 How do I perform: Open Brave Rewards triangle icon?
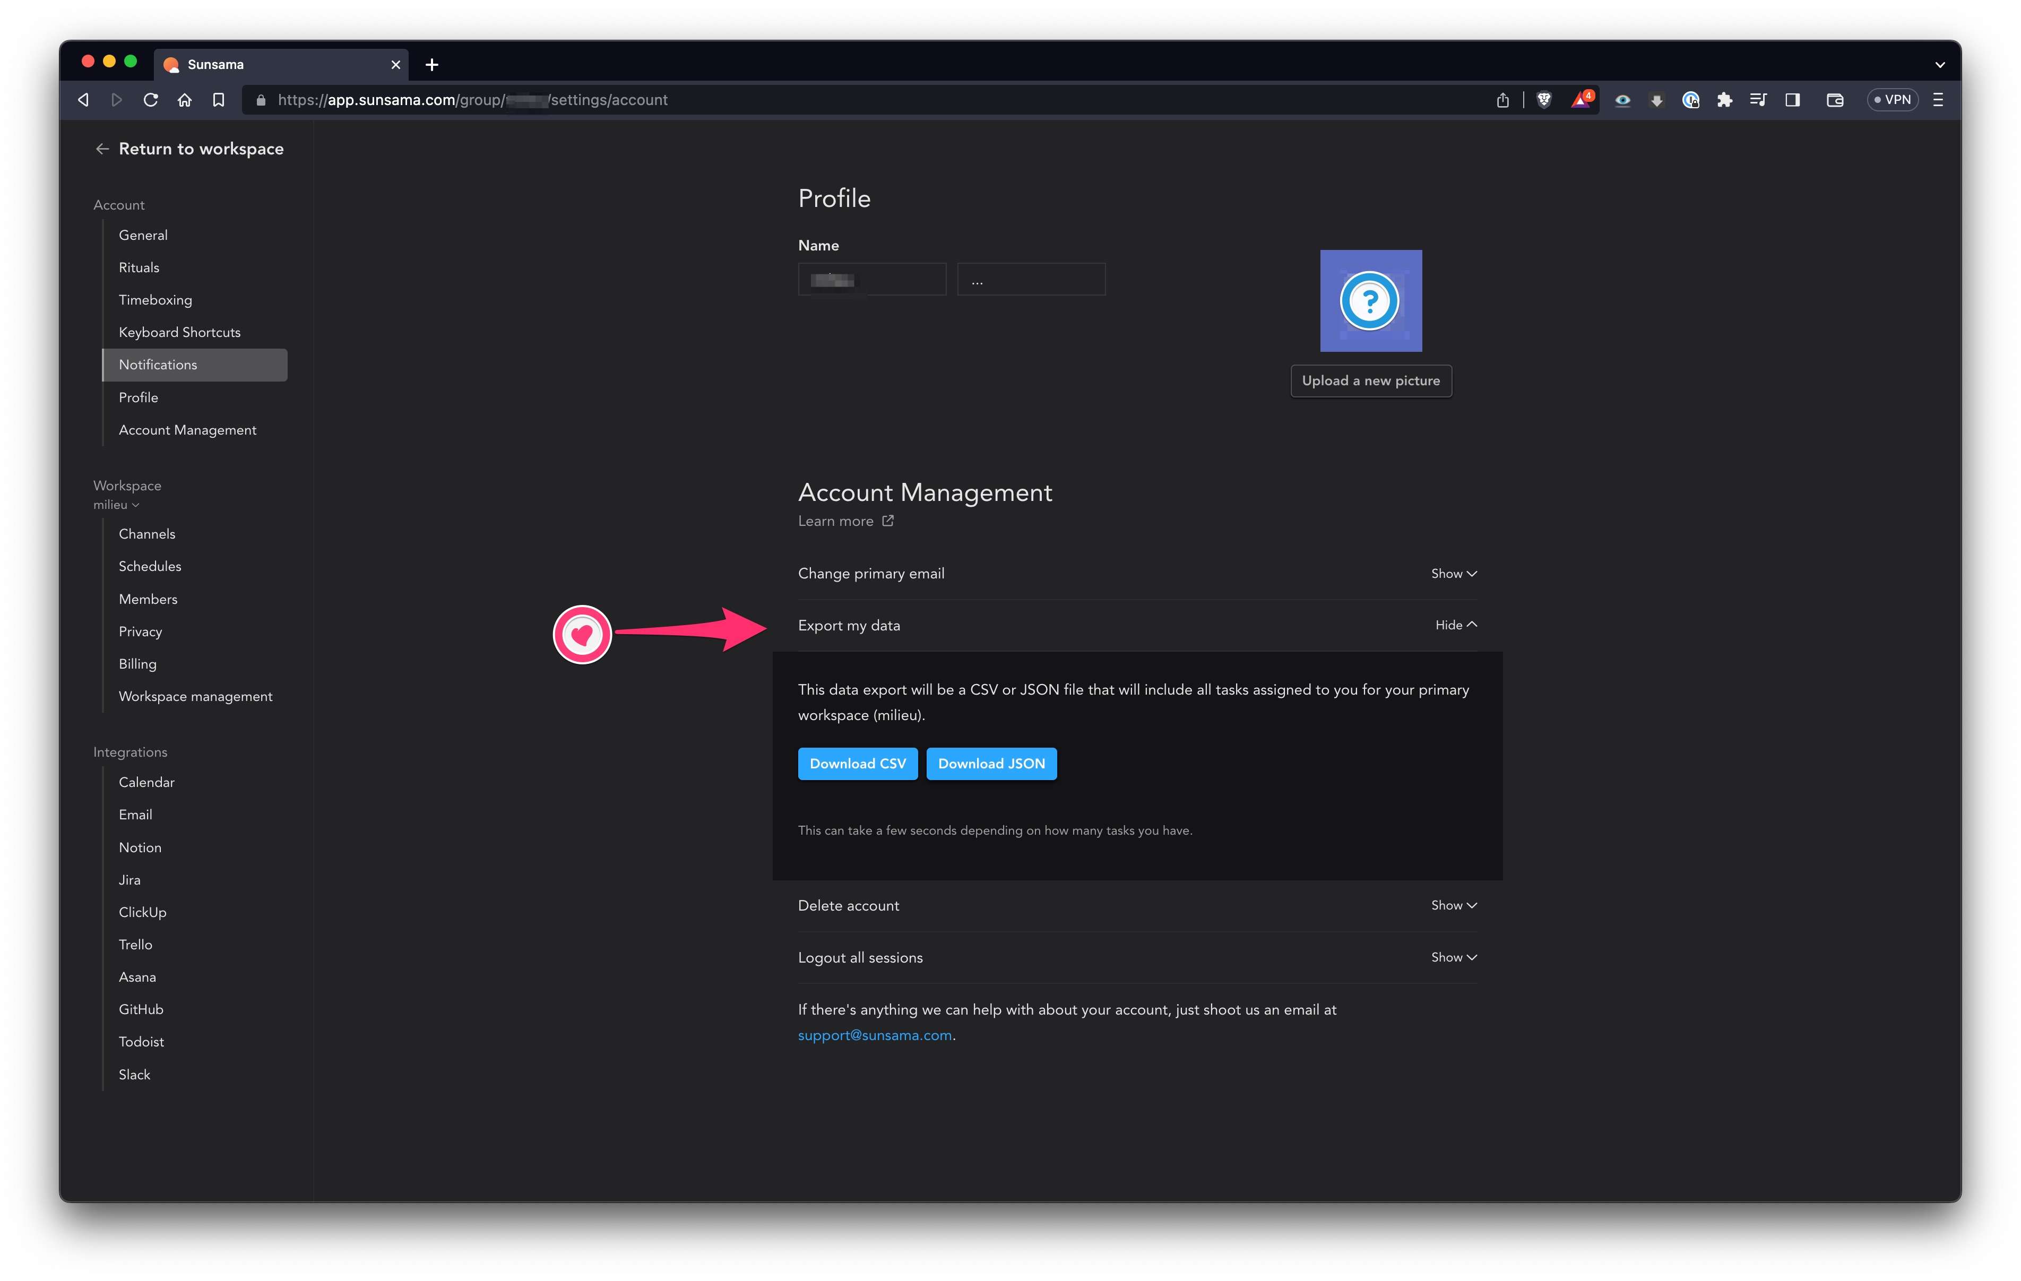[x=1581, y=100]
